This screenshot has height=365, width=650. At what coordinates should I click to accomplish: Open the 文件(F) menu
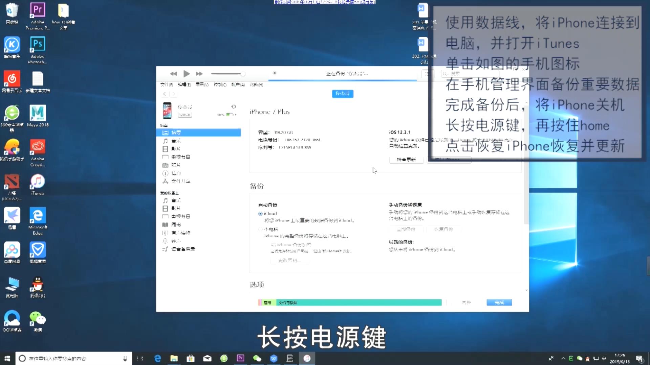click(167, 84)
